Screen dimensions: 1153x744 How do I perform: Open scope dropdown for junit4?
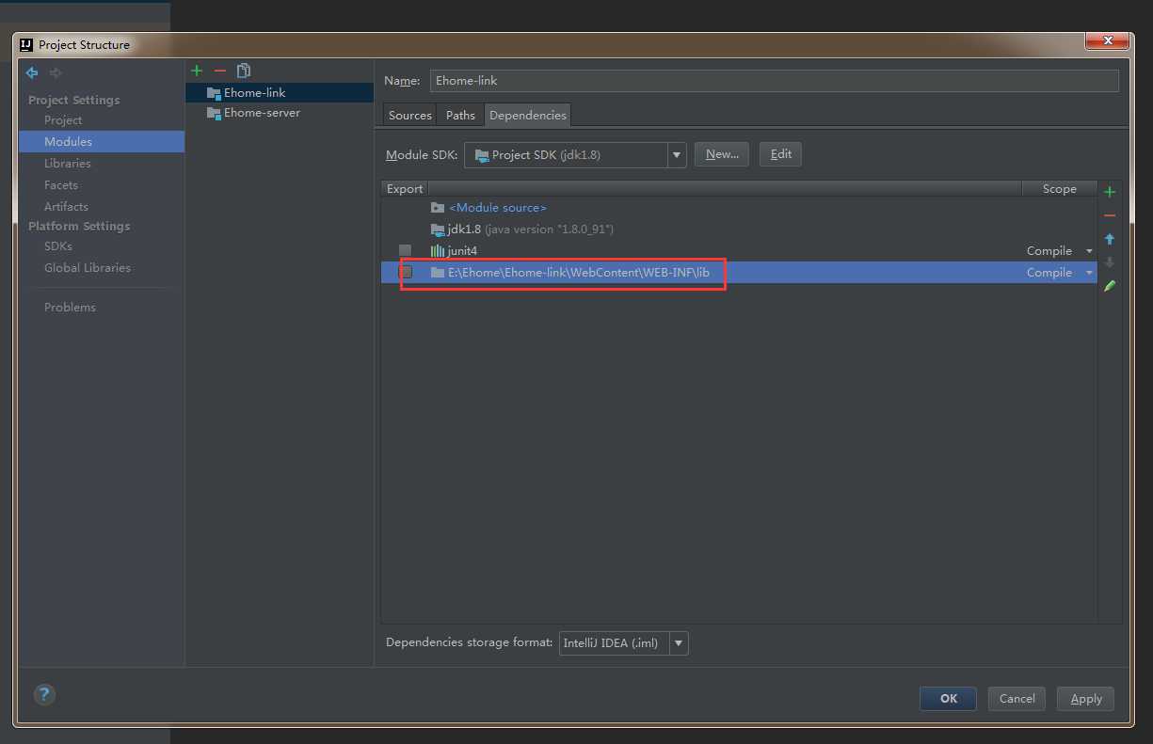pyautogui.click(x=1089, y=251)
